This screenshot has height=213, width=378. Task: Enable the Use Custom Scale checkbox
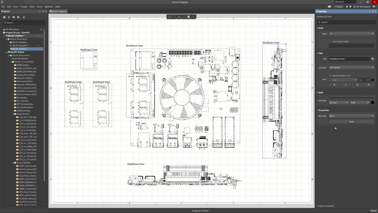pos(330,41)
